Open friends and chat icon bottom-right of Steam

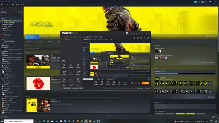click(216, 117)
